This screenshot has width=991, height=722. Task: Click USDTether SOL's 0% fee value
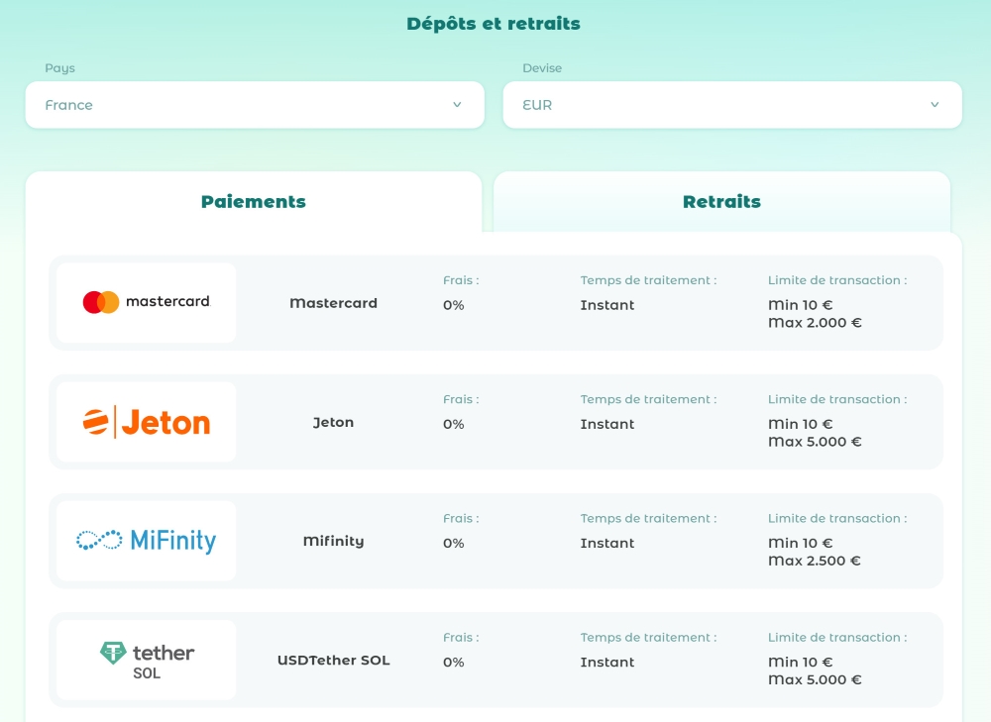pyautogui.click(x=453, y=662)
